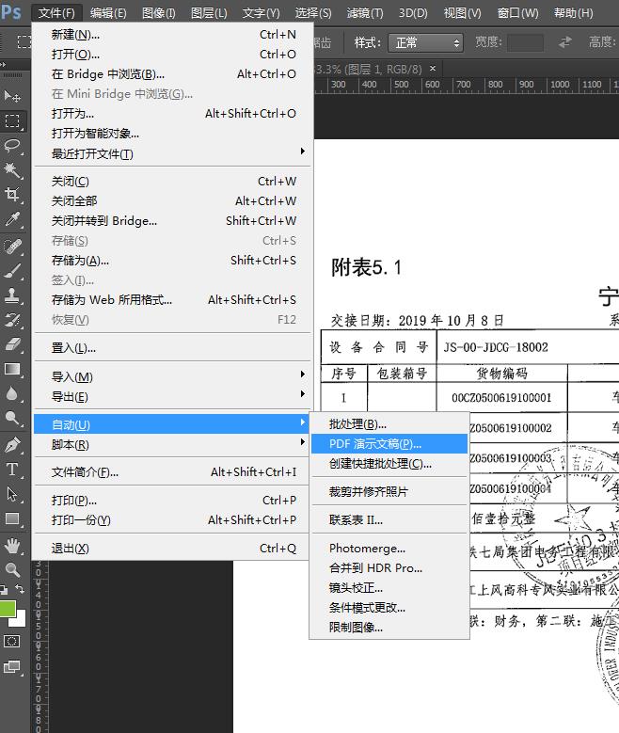619x733 pixels.
Task: Click the 宽度 input field
Action: [x=525, y=43]
